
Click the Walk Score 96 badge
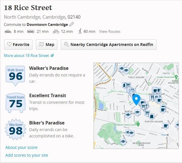click(x=16, y=76)
